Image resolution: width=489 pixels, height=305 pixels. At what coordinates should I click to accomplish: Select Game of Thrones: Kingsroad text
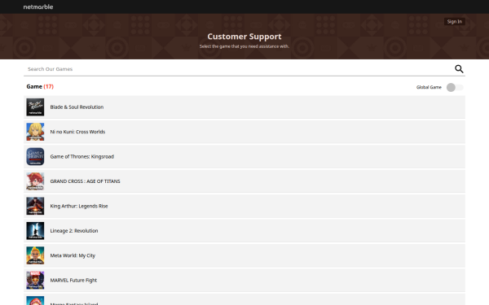(x=82, y=156)
